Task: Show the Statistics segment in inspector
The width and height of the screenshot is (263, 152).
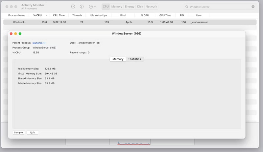Action: [x=134, y=59]
